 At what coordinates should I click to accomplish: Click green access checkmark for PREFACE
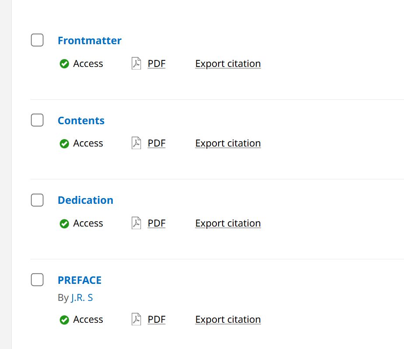64,320
